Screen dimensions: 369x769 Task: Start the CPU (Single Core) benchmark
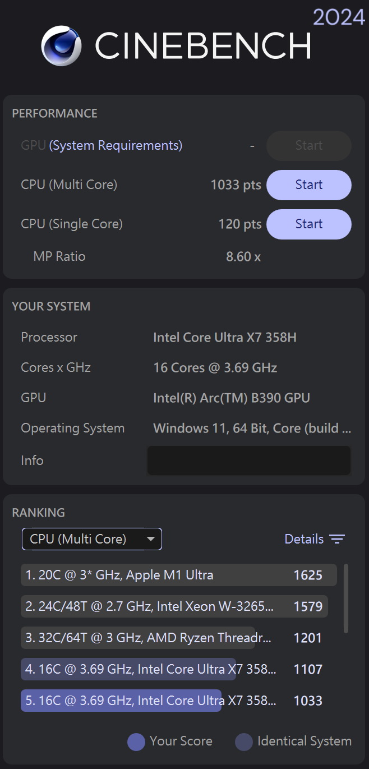tap(308, 224)
